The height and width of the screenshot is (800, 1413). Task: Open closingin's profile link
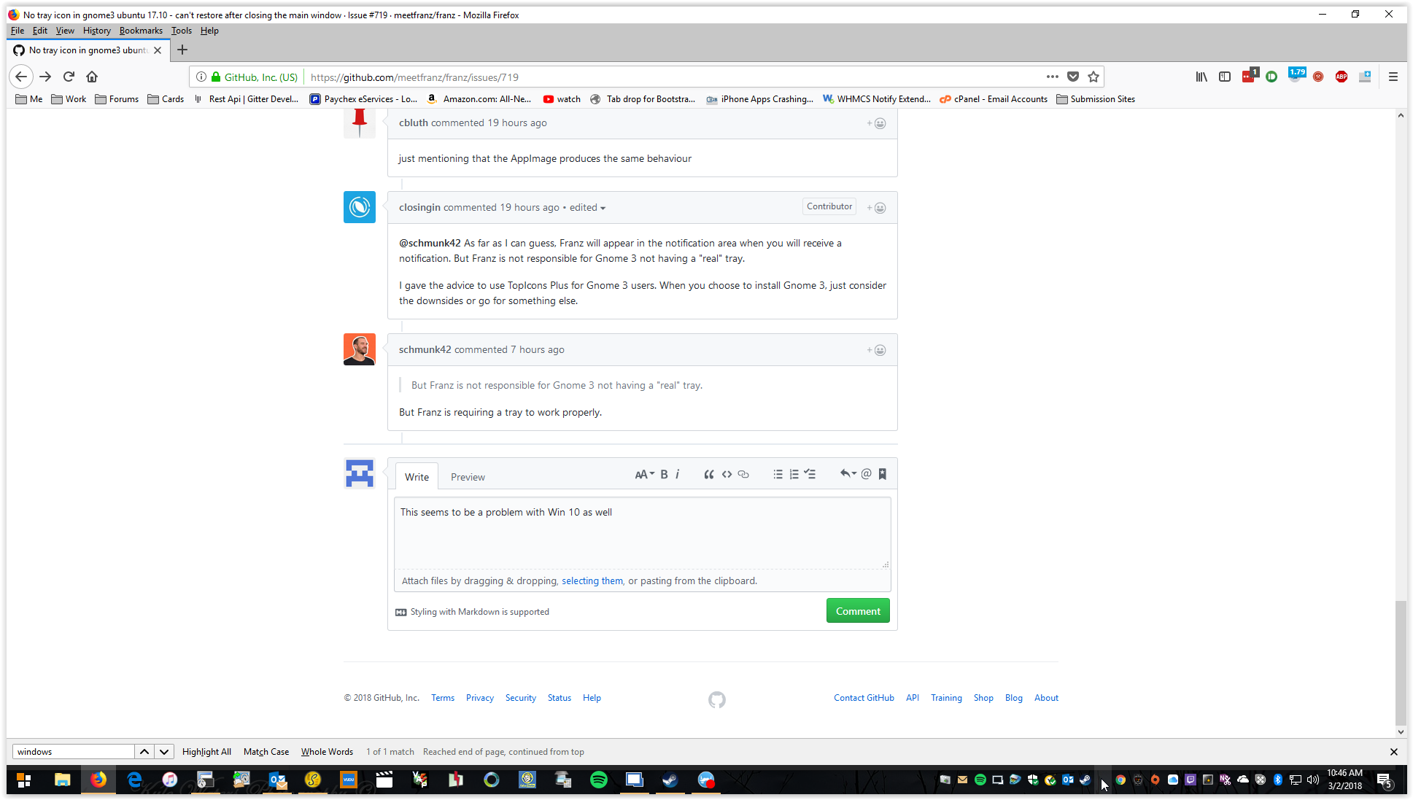click(x=419, y=208)
